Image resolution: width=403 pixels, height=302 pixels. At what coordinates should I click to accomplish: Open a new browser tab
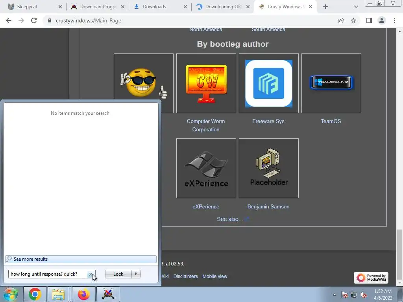(325, 7)
